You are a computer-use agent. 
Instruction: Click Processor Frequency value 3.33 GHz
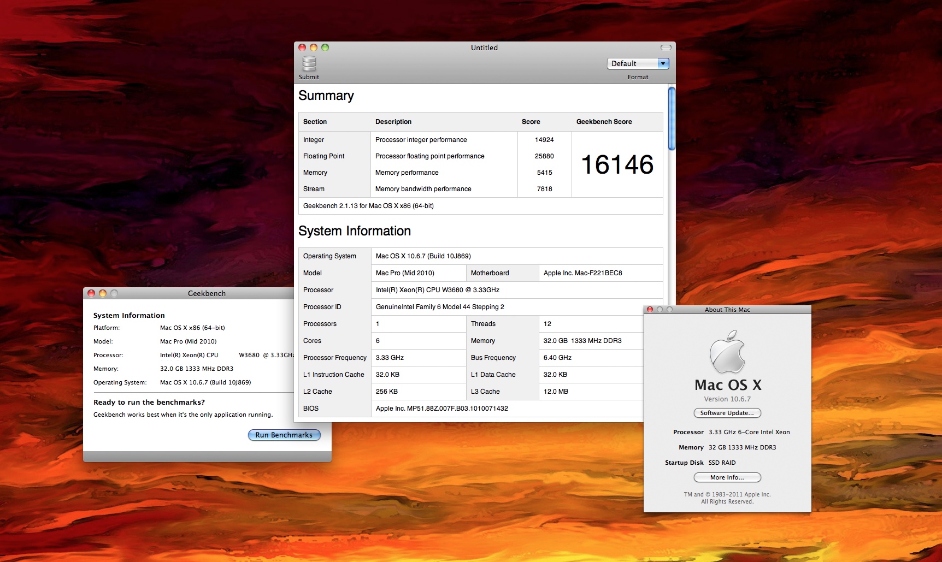tap(390, 358)
